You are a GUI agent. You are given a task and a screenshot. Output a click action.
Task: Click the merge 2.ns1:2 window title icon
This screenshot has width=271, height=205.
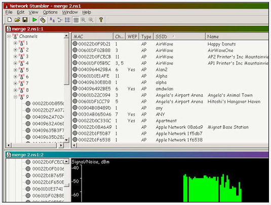[9, 155]
